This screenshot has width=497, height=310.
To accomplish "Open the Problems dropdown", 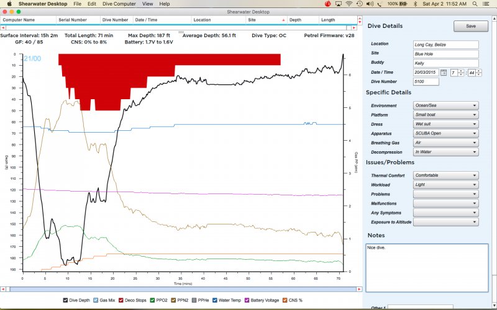I will (x=445, y=194).
